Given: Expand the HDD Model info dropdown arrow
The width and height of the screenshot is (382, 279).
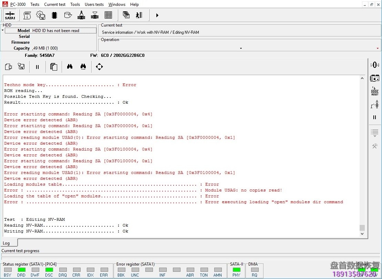Looking at the screenshot, I should click(x=3, y=31).
